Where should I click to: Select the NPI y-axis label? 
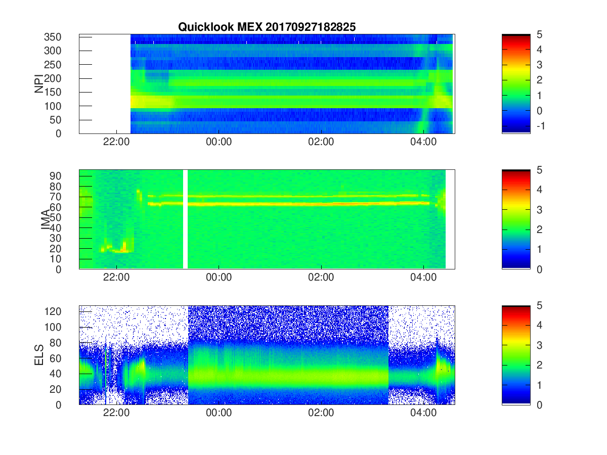click(39, 84)
